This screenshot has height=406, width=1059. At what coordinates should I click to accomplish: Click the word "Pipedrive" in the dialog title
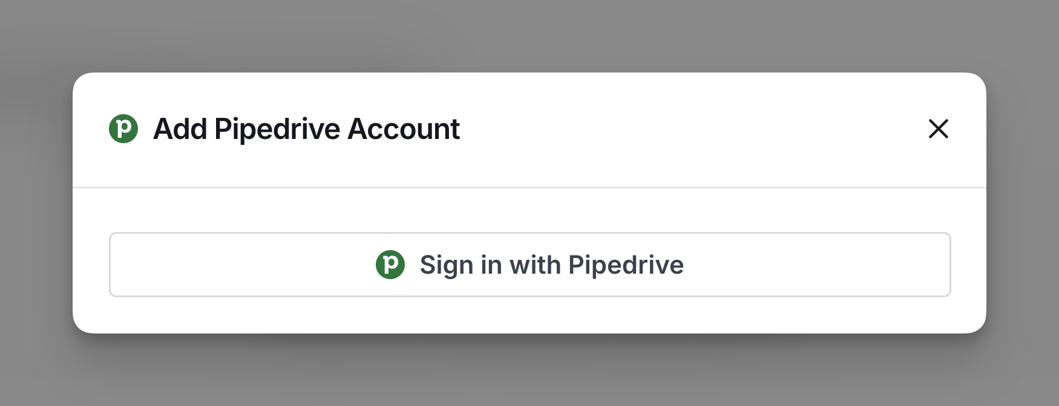coord(277,129)
